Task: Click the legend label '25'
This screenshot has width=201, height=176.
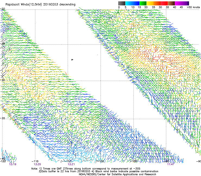Action: (x=153, y=7)
